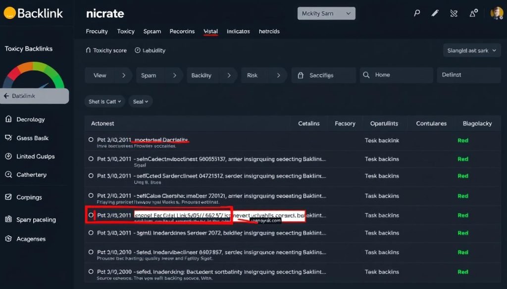The width and height of the screenshot is (507, 289).
Task: Open the McKity Sam account dropdown
Action: click(x=326, y=13)
